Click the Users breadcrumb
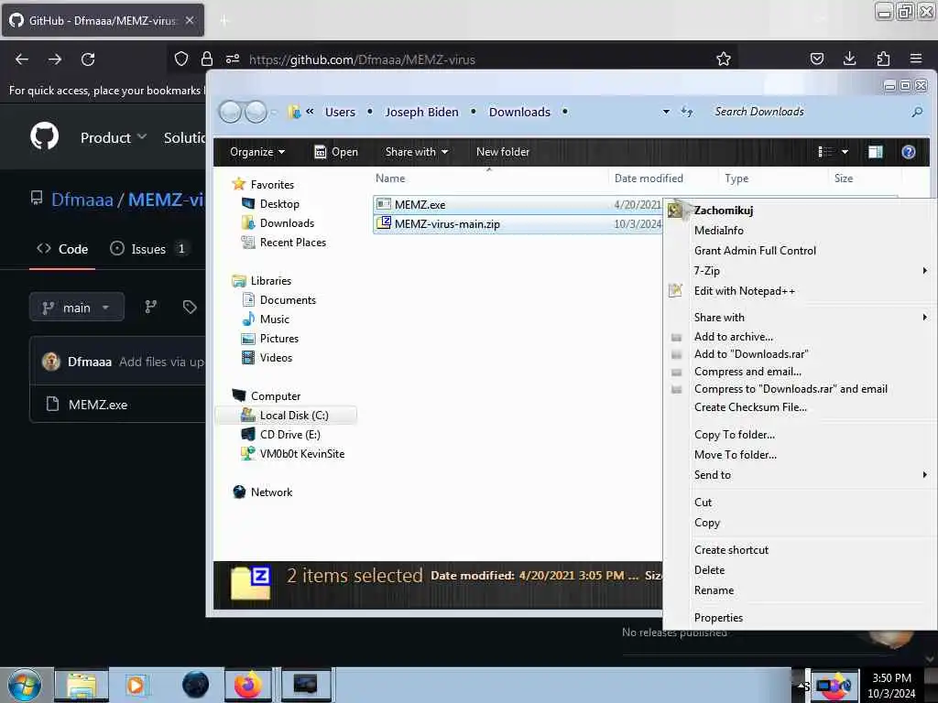The width and height of the screenshot is (938, 703). click(x=340, y=112)
